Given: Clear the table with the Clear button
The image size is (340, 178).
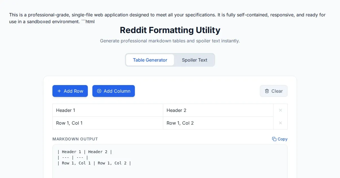Looking at the screenshot, I should pos(274,91).
